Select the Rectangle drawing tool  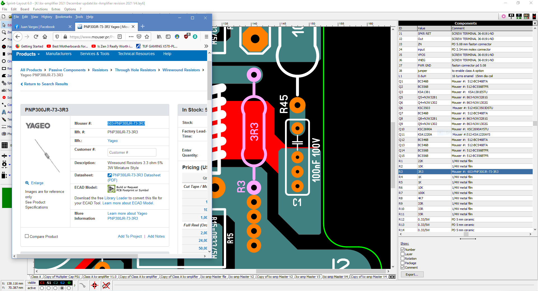point(6,68)
